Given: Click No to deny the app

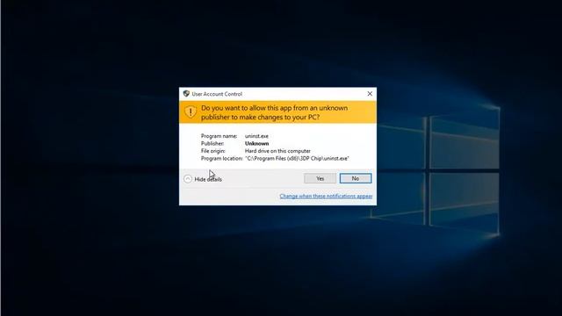Looking at the screenshot, I should click(355, 178).
